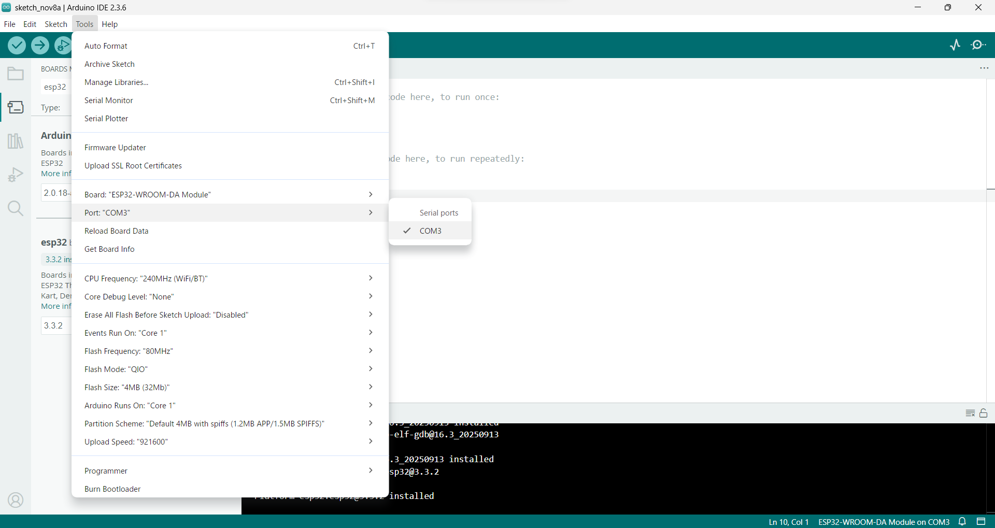Expand the Upload Speed submenu
Image resolution: width=995 pixels, height=528 pixels.
pos(230,442)
